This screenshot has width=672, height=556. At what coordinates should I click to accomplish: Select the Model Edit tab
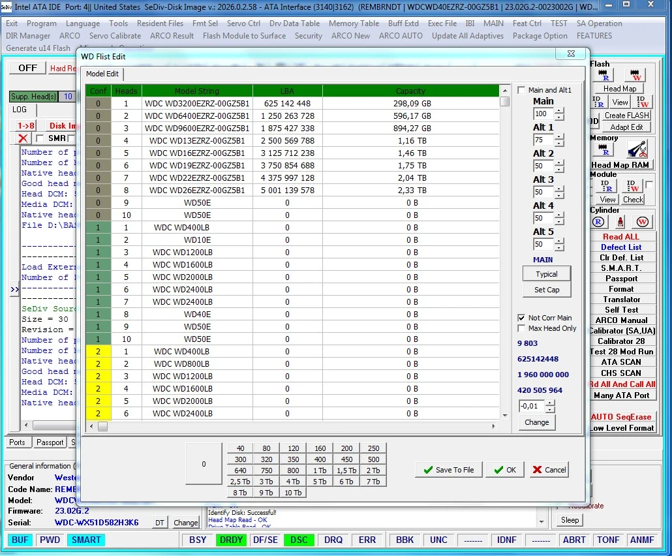pos(102,74)
